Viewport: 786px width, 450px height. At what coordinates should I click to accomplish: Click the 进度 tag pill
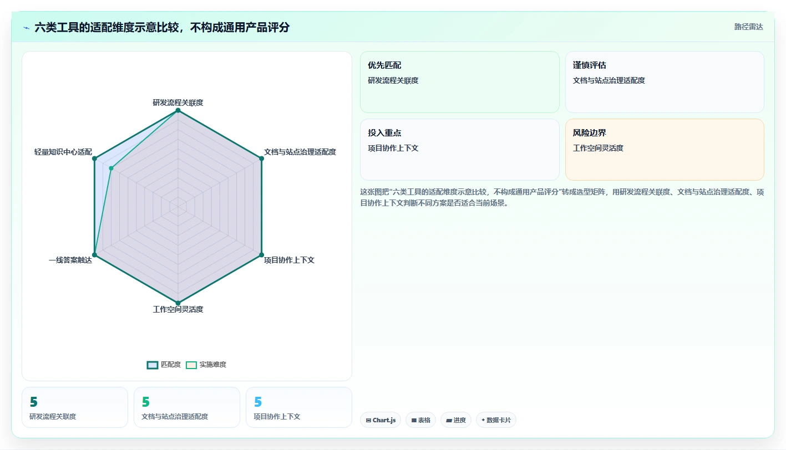coord(456,420)
